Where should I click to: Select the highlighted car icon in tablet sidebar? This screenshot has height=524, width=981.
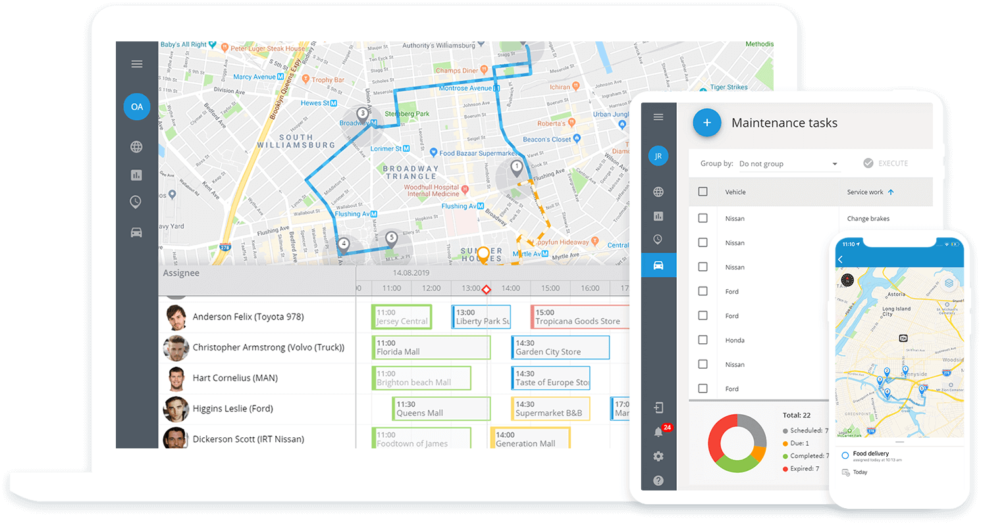(x=658, y=265)
